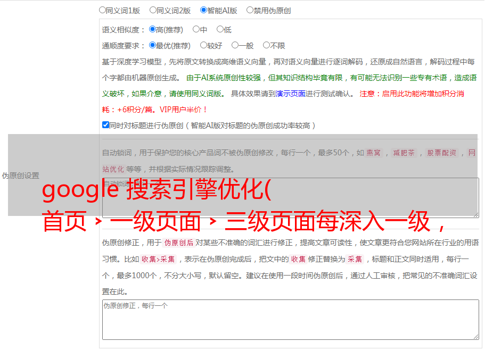Choose the 智能AI版 radio option
The height and width of the screenshot is (350, 485).
click(203, 10)
